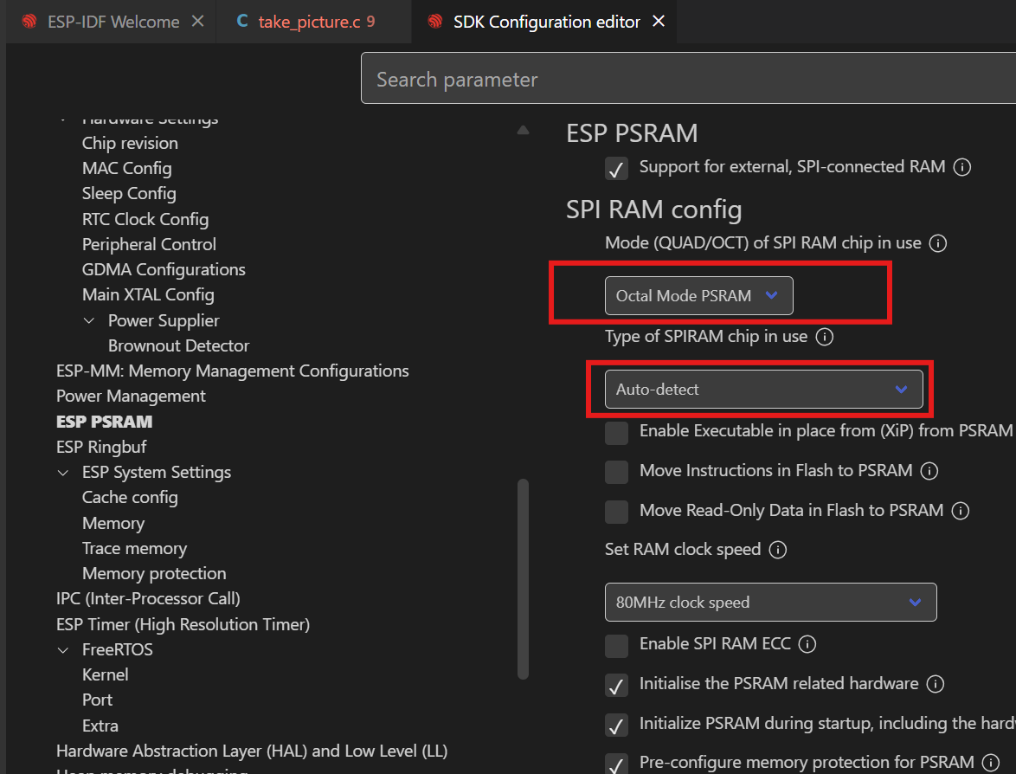Viewport: 1016px width, 774px height.
Task: Click the Search parameter field
Action: click(688, 79)
